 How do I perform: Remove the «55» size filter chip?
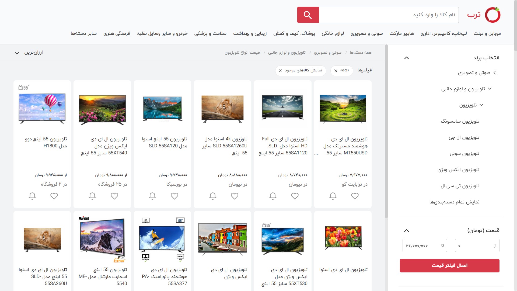(336, 71)
